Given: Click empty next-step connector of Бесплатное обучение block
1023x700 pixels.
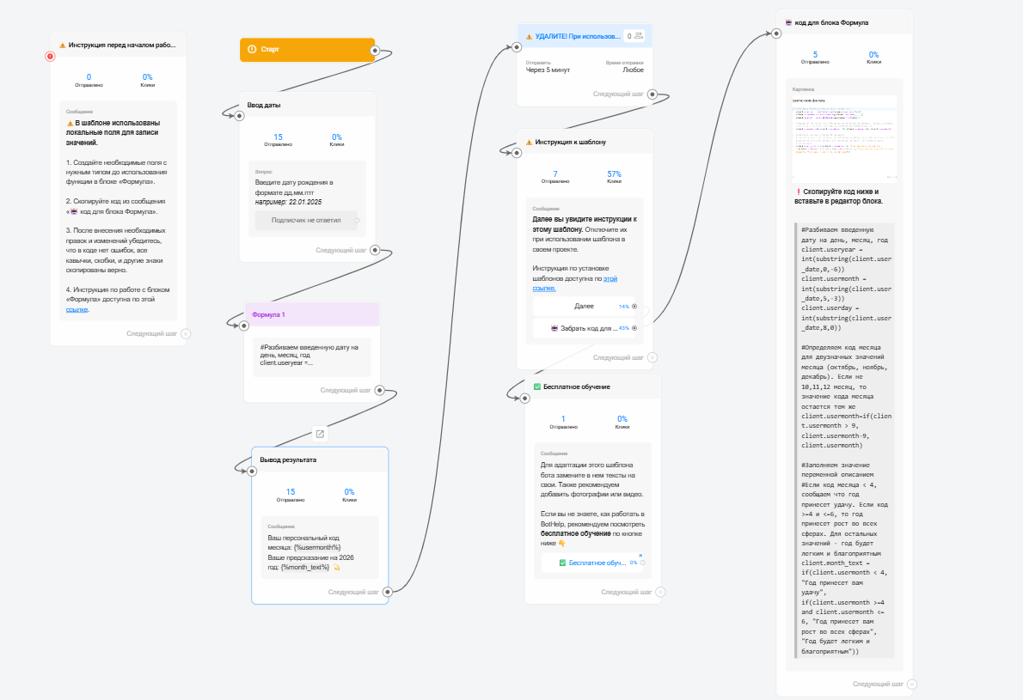Looking at the screenshot, I should [x=659, y=592].
